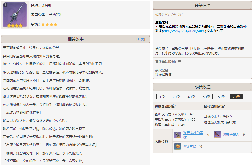The image size is (252, 166).
Task: Click the 注能之针 passive skill title
Action: tap(162, 22)
